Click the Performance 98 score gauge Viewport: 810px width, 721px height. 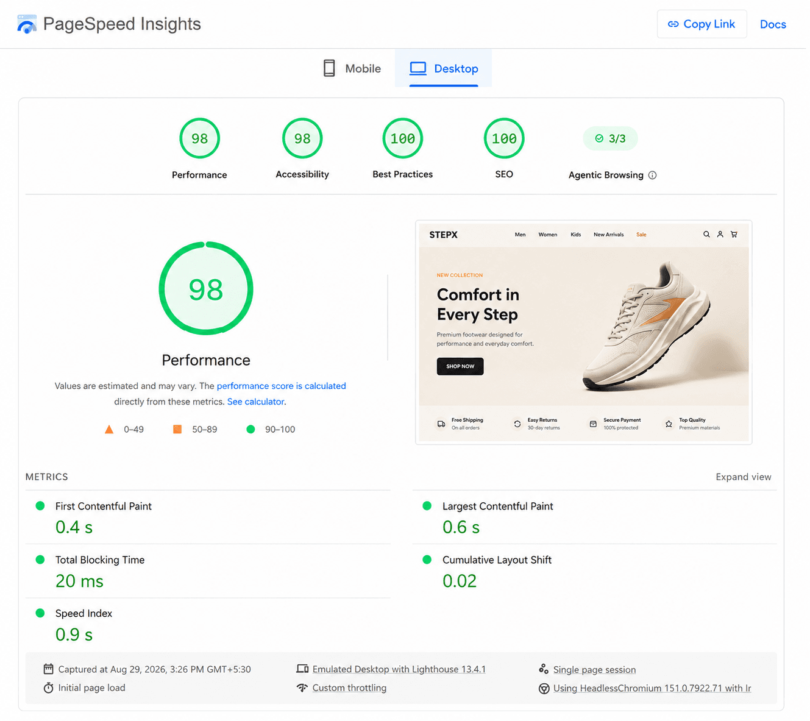(199, 138)
